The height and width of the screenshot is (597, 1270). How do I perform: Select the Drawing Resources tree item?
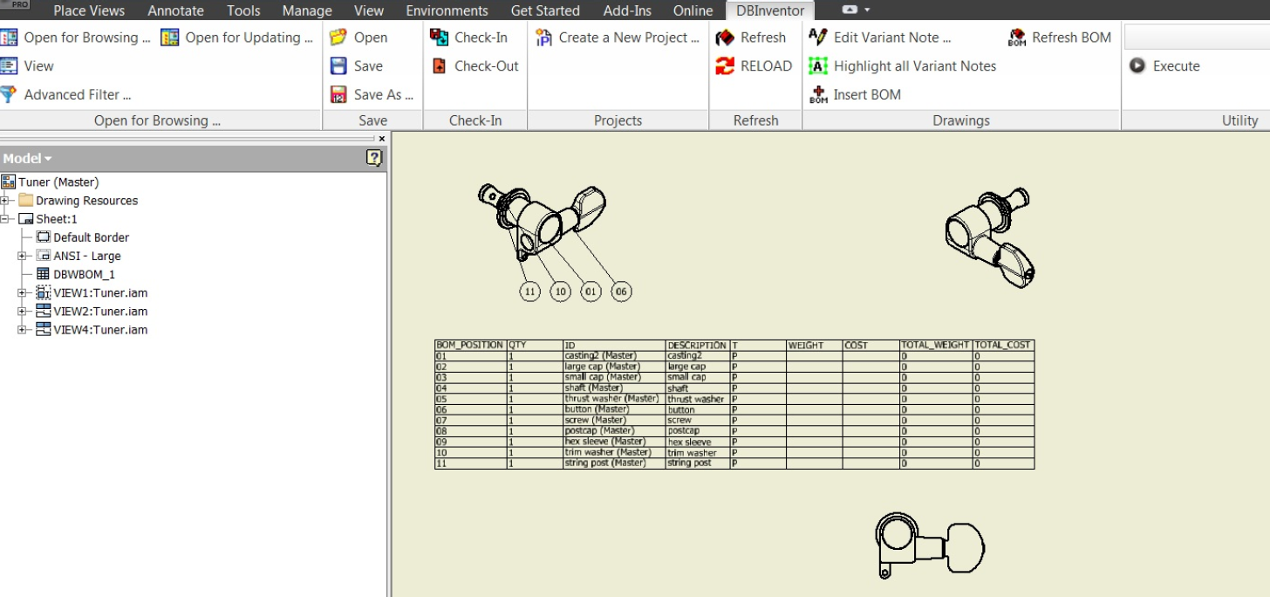point(86,201)
